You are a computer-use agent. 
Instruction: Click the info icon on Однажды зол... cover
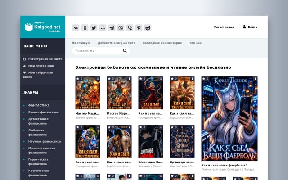[x=192, y=127]
